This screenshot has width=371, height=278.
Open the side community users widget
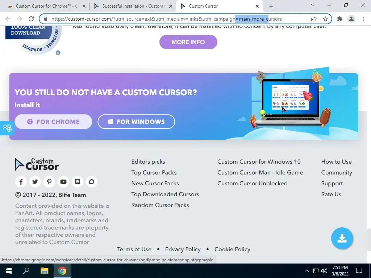[x=7, y=128]
